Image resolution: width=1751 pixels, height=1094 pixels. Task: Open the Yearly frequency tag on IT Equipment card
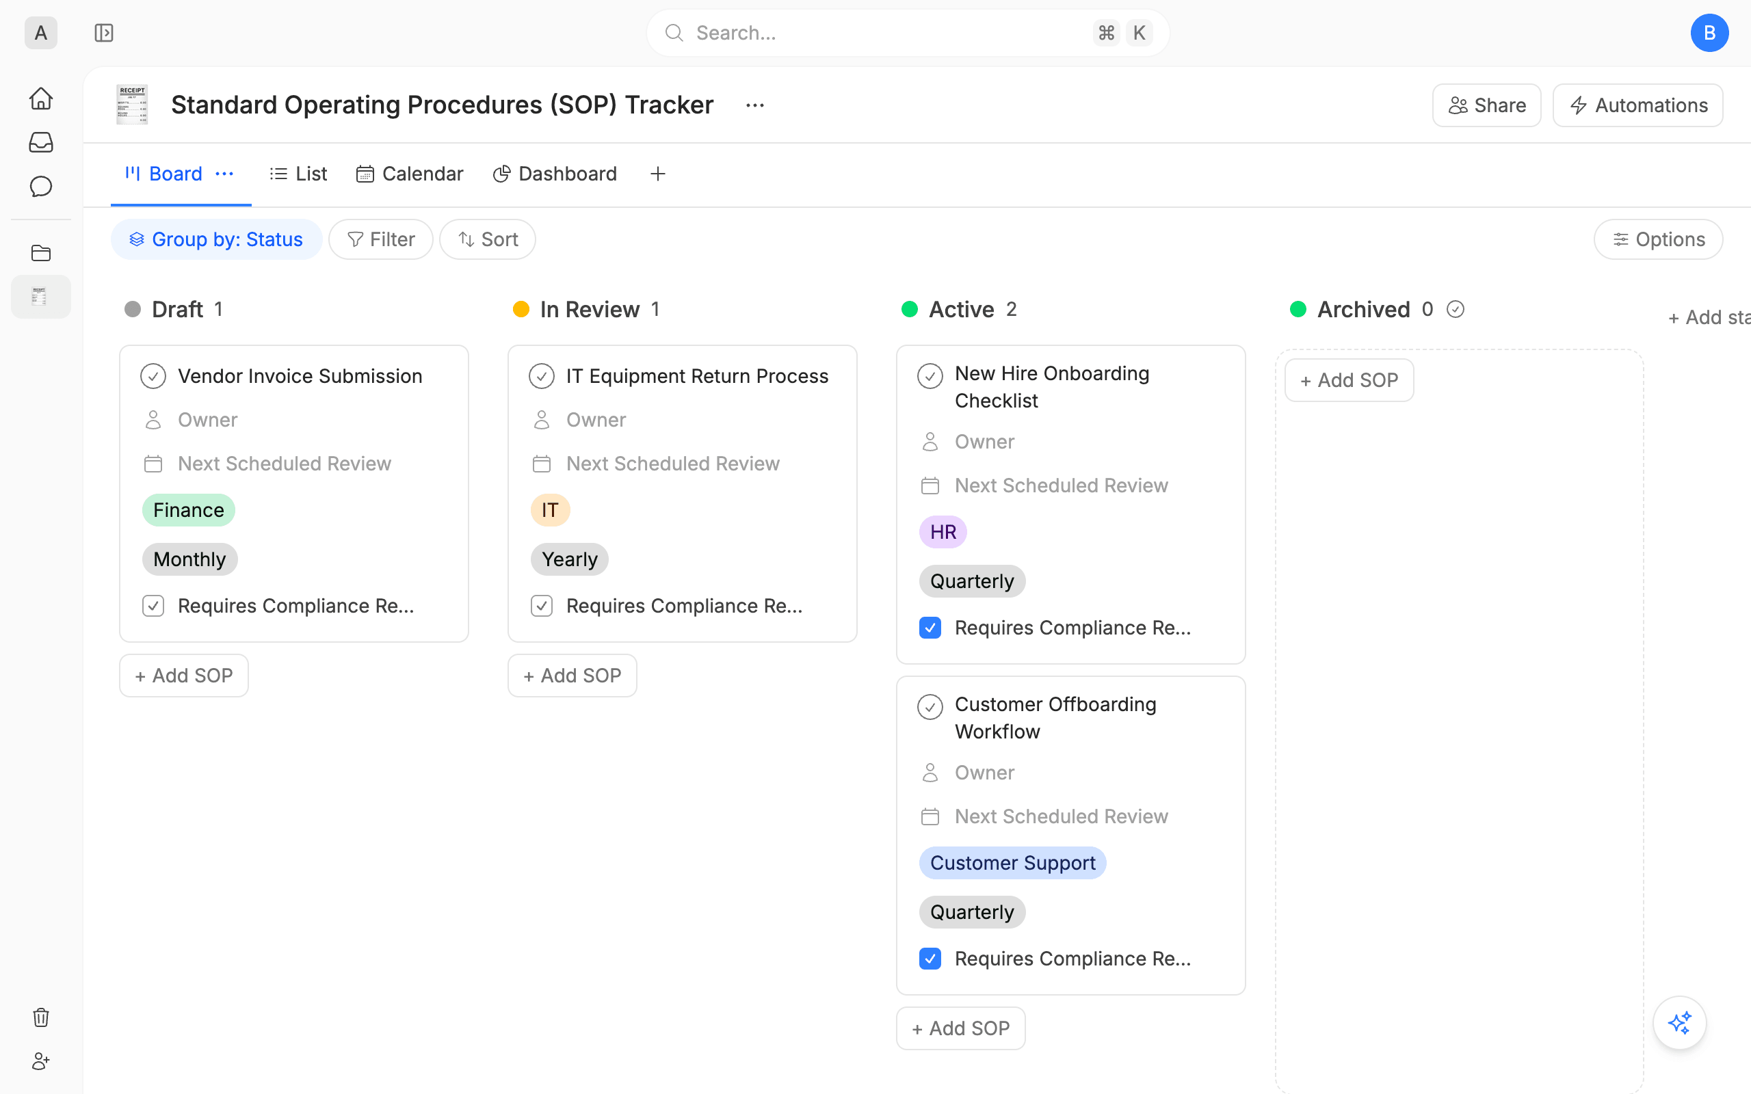click(570, 559)
